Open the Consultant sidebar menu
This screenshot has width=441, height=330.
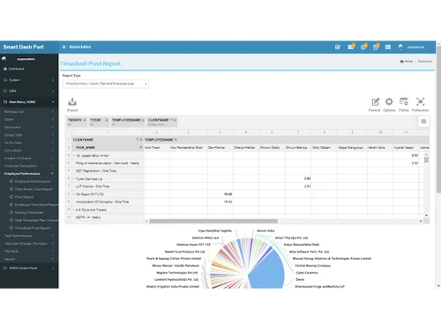[x=29, y=150]
